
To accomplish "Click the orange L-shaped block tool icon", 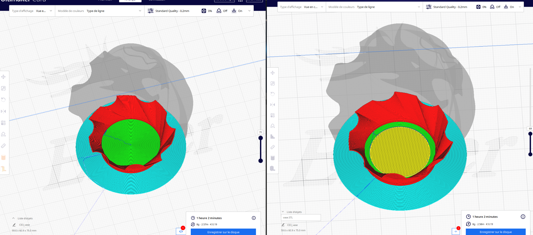I will pyautogui.click(x=3, y=169).
